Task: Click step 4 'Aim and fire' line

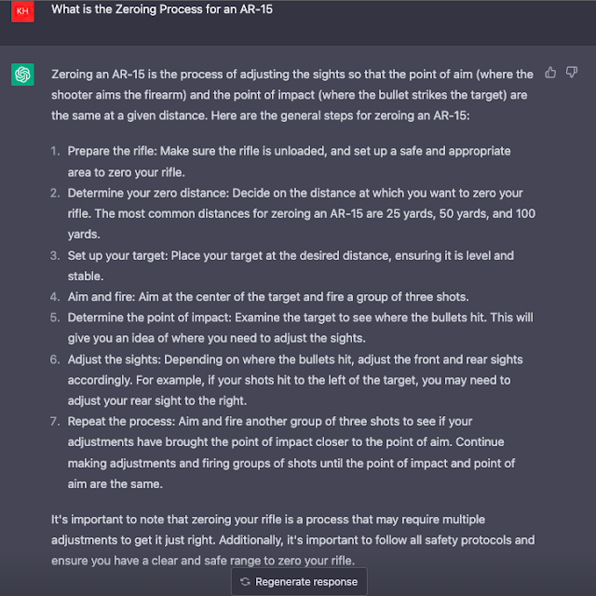Action: point(268,297)
